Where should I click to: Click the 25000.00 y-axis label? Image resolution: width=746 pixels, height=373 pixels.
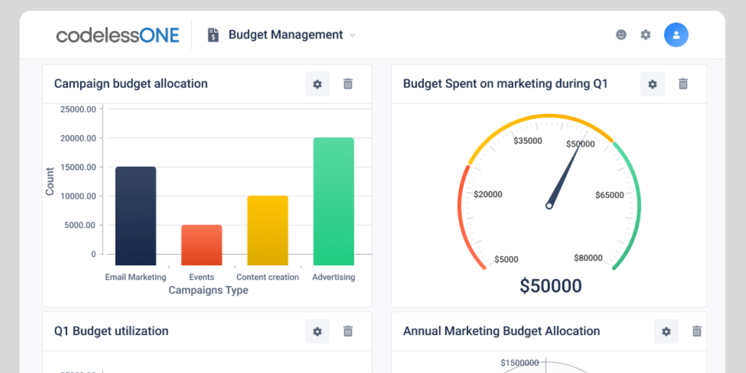tap(77, 109)
